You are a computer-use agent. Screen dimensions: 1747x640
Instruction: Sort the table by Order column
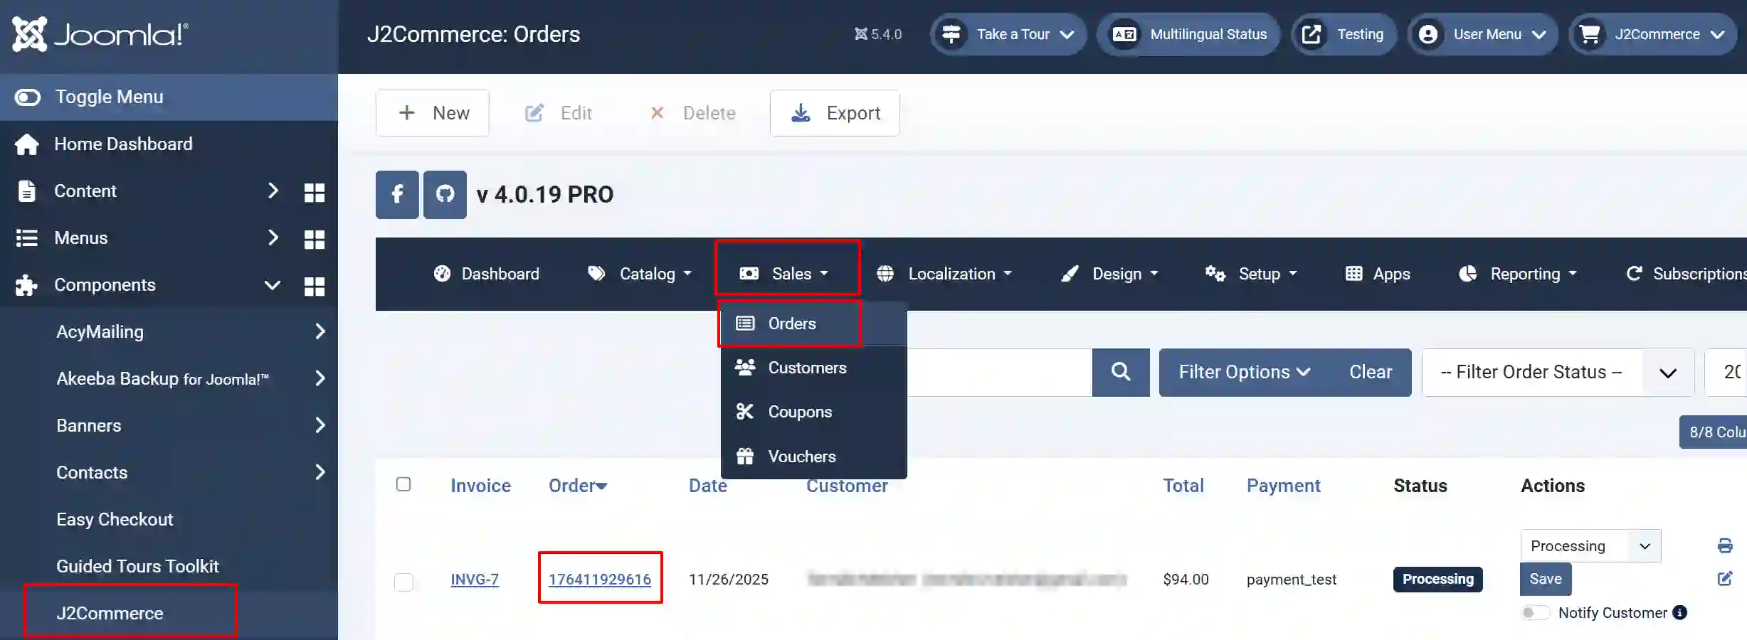point(577,486)
